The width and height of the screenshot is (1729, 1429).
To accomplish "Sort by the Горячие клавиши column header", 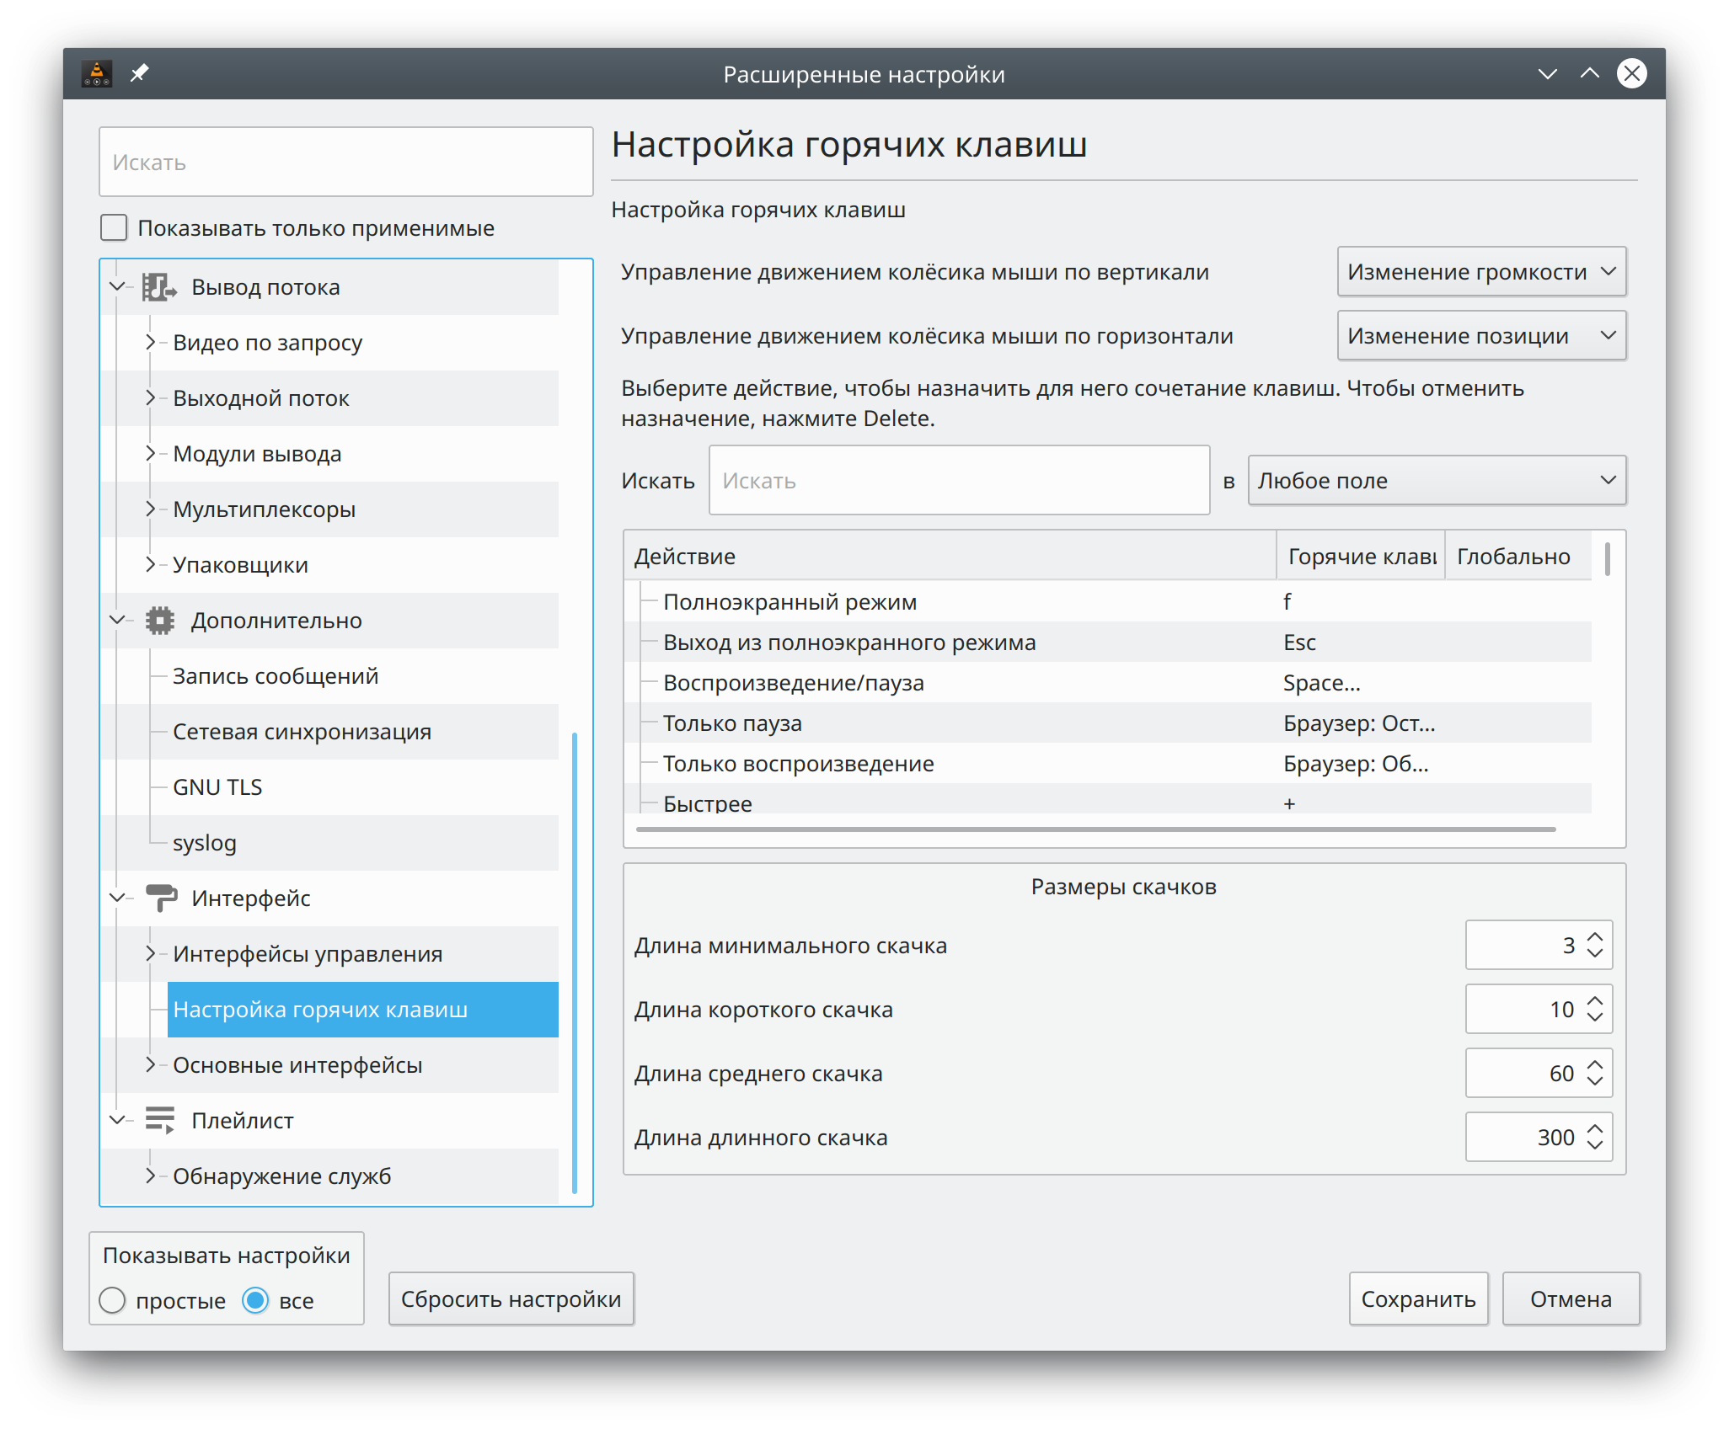I will click(x=1362, y=557).
